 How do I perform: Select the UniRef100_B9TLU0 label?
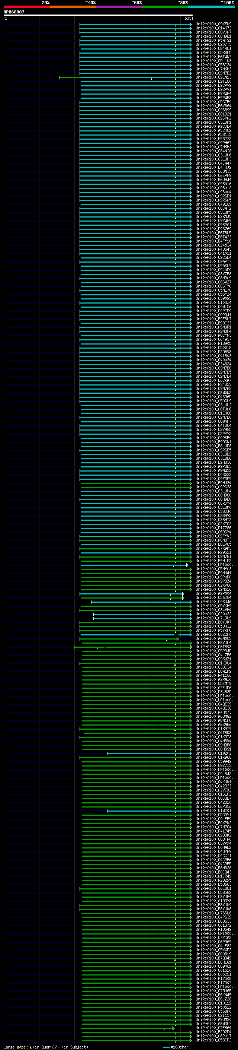click(213, 82)
